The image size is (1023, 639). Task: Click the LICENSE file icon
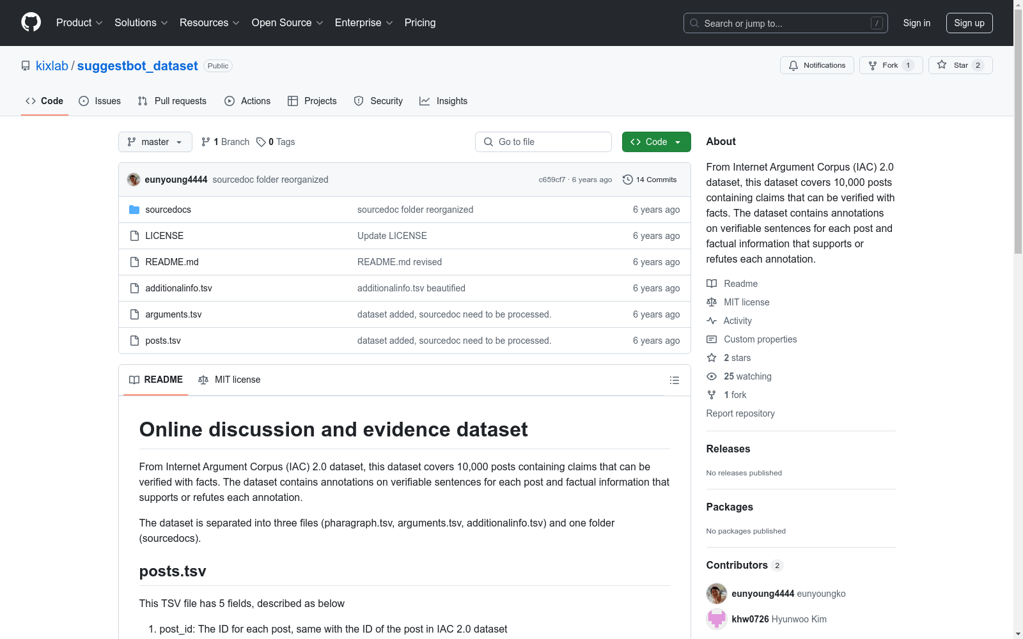134,236
